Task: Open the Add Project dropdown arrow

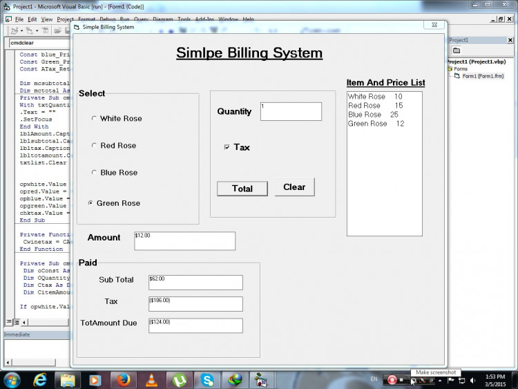Action: point(22,30)
